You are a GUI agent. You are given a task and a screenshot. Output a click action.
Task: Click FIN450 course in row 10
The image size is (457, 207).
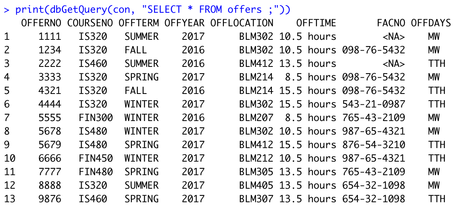click(96, 158)
